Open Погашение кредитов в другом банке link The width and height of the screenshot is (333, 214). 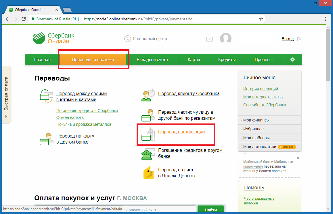[190, 153]
